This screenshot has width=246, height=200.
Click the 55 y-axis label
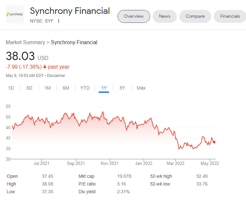click(x=8, y=107)
